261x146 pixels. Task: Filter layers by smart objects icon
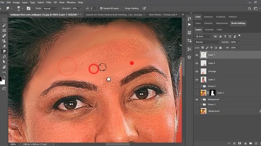[x=235, y=36]
